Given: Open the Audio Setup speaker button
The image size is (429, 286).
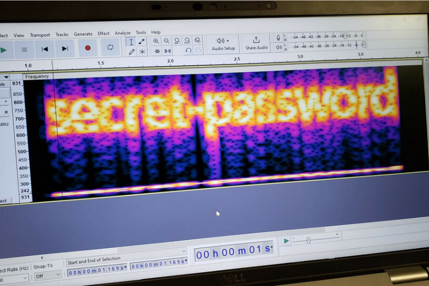Looking at the screenshot, I should tap(223, 44).
